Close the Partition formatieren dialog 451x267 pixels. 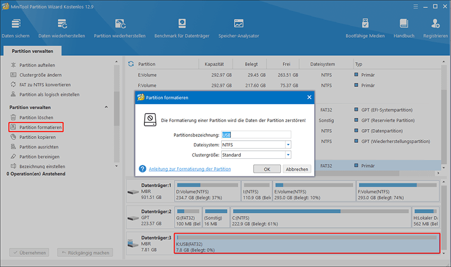(309, 97)
